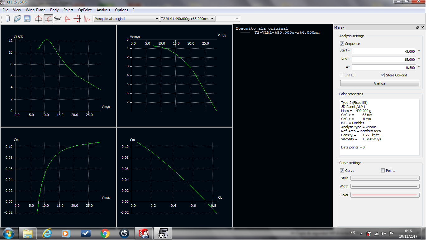Click the blue checkmark taskbar app icon

click(x=85, y=233)
